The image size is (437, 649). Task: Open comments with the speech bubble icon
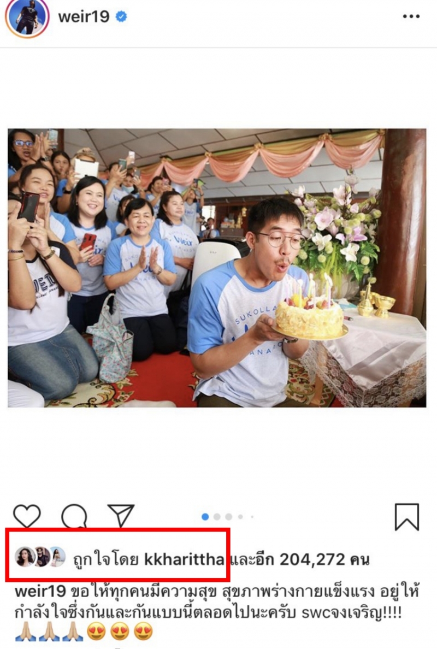74,516
